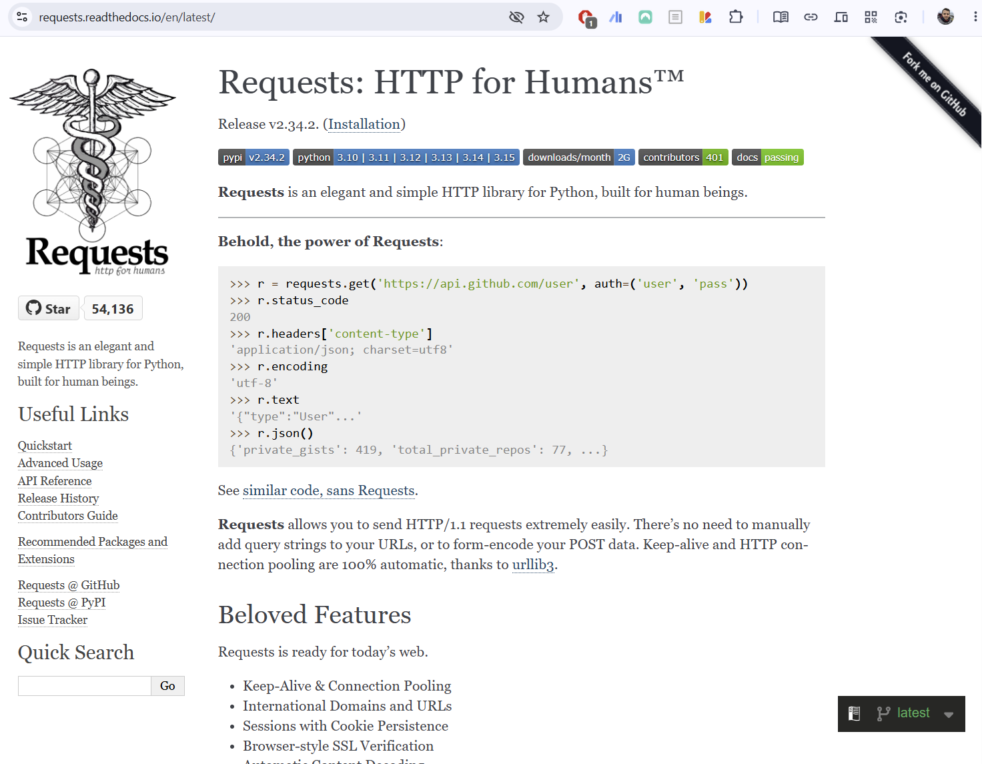Open API Reference sidebar link
The width and height of the screenshot is (982, 764).
coord(55,481)
